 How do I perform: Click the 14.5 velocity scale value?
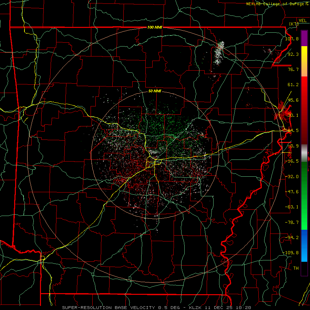coord(293,131)
